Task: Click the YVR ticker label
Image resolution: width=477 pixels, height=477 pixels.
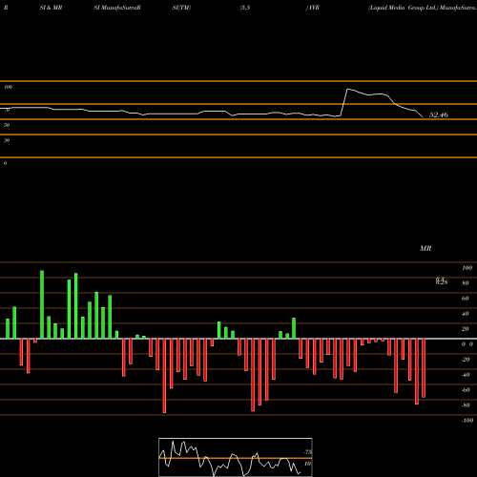Action: [x=313, y=8]
